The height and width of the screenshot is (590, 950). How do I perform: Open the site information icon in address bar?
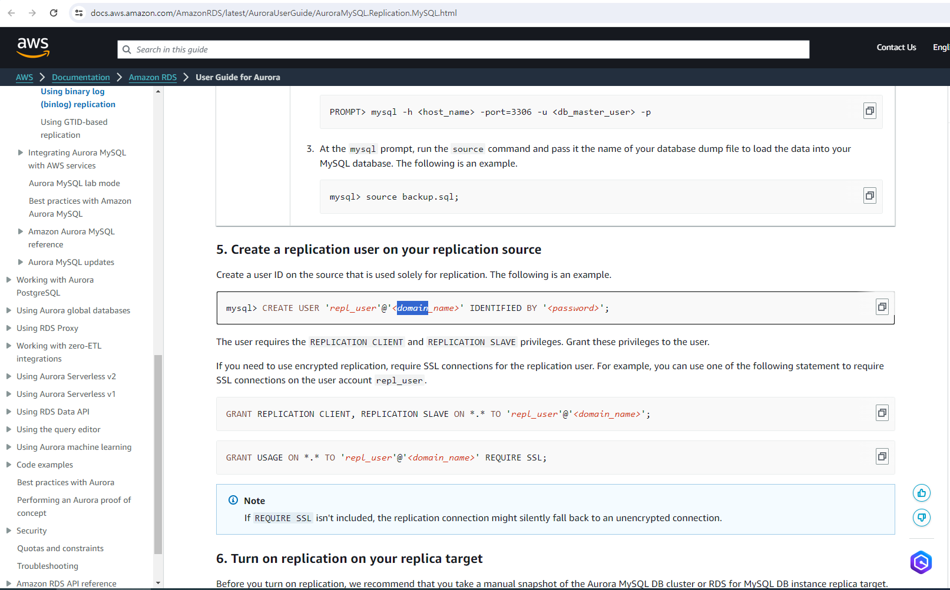(79, 13)
